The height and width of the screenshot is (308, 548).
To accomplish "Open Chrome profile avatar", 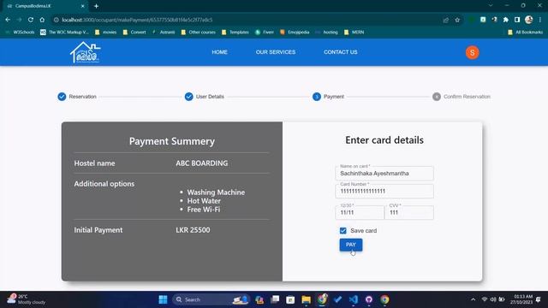I will click(x=529, y=20).
